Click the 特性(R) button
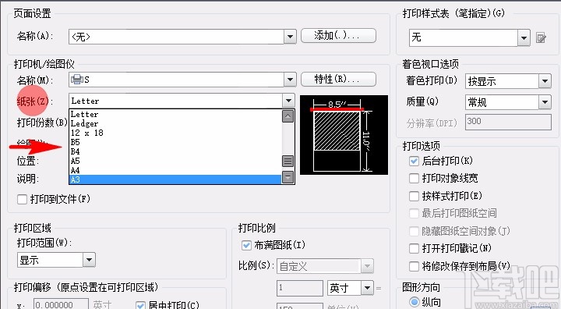The image size is (561, 309). pos(338,80)
